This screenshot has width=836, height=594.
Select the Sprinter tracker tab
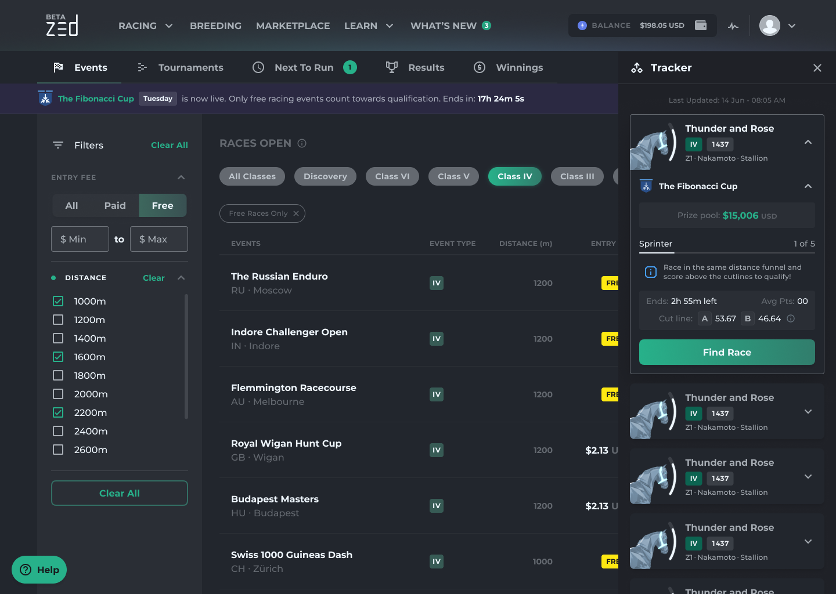pyautogui.click(x=656, y=244)
